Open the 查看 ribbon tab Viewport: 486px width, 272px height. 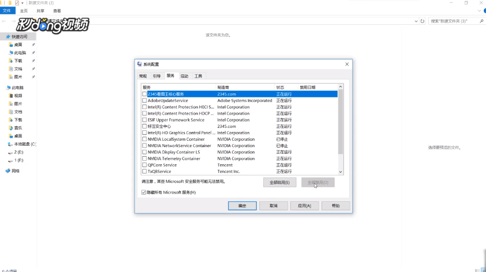[x=57, y=11]
